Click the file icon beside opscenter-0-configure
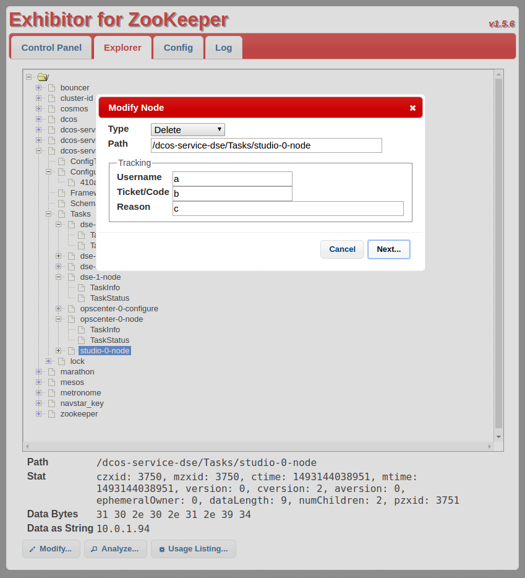 [71, 309]
